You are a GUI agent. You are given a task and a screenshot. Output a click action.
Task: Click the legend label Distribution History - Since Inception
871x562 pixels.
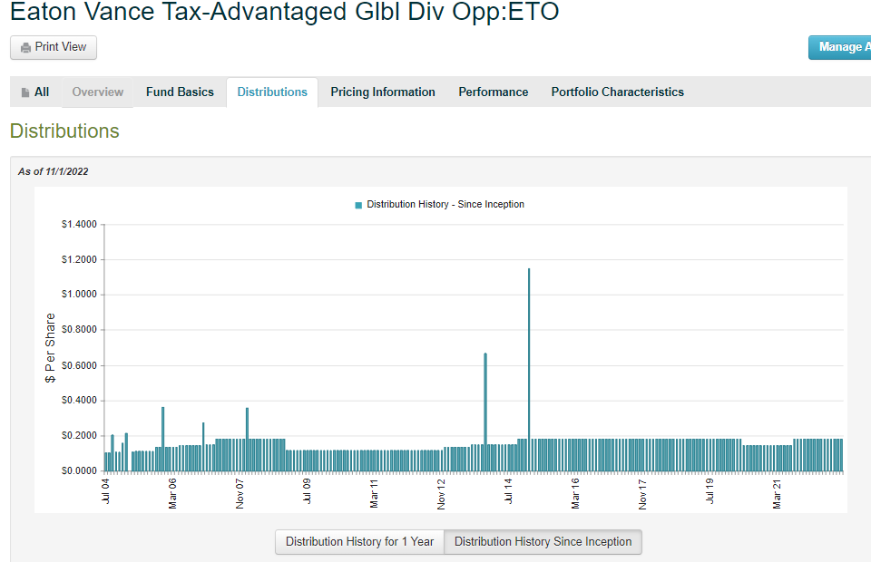[x=445, y=204]
